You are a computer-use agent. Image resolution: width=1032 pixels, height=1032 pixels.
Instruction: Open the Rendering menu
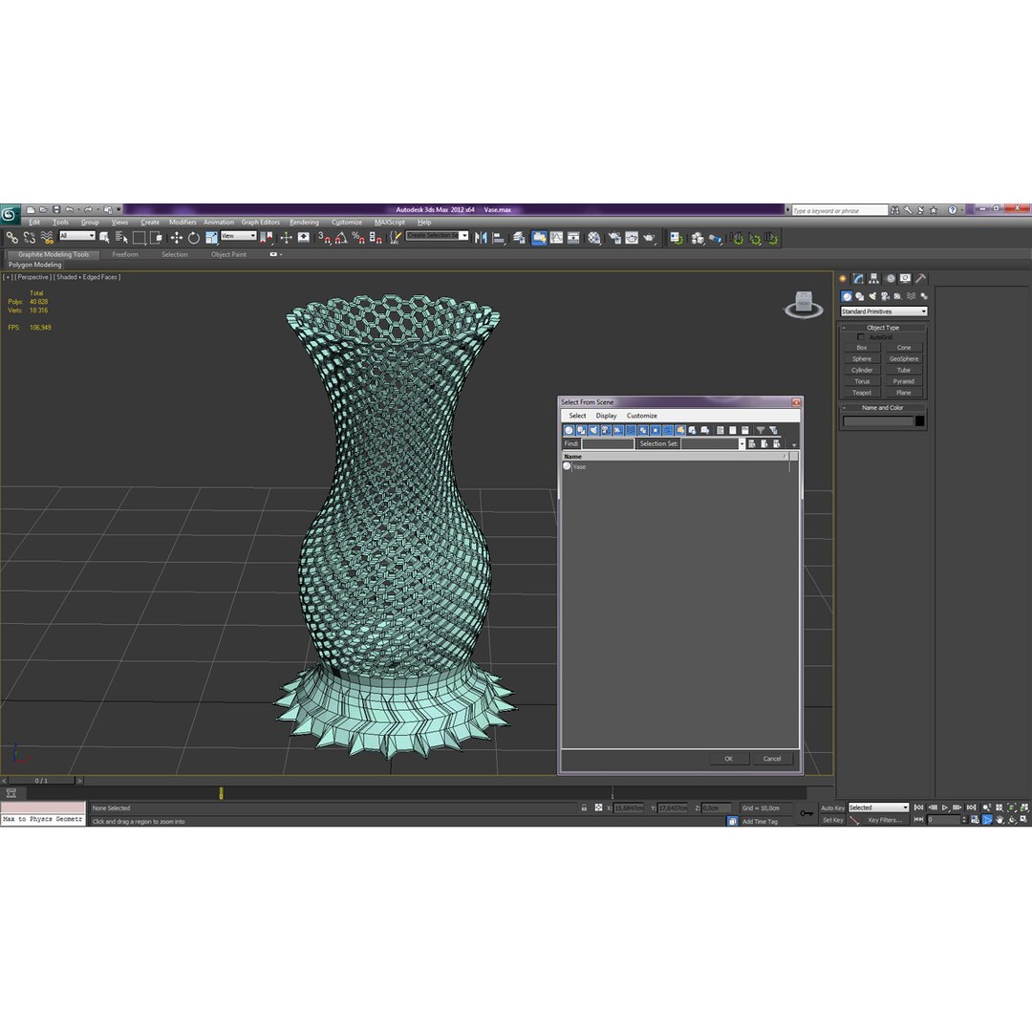[x=304, y=223]
